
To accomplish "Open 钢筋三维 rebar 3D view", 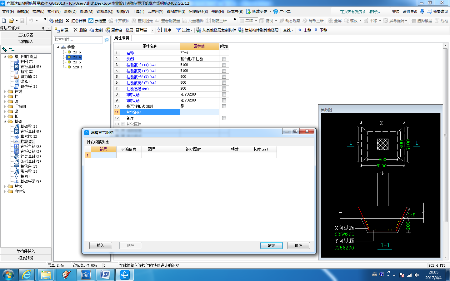I will [x=216, y=21].
